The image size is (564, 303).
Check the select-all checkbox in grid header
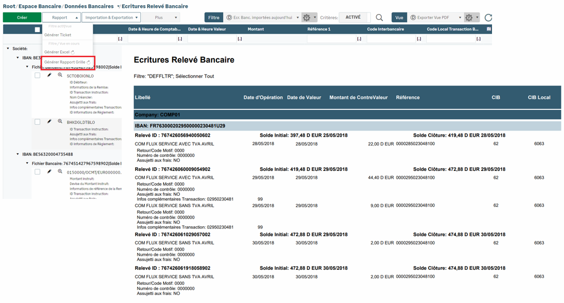(37, 30)
